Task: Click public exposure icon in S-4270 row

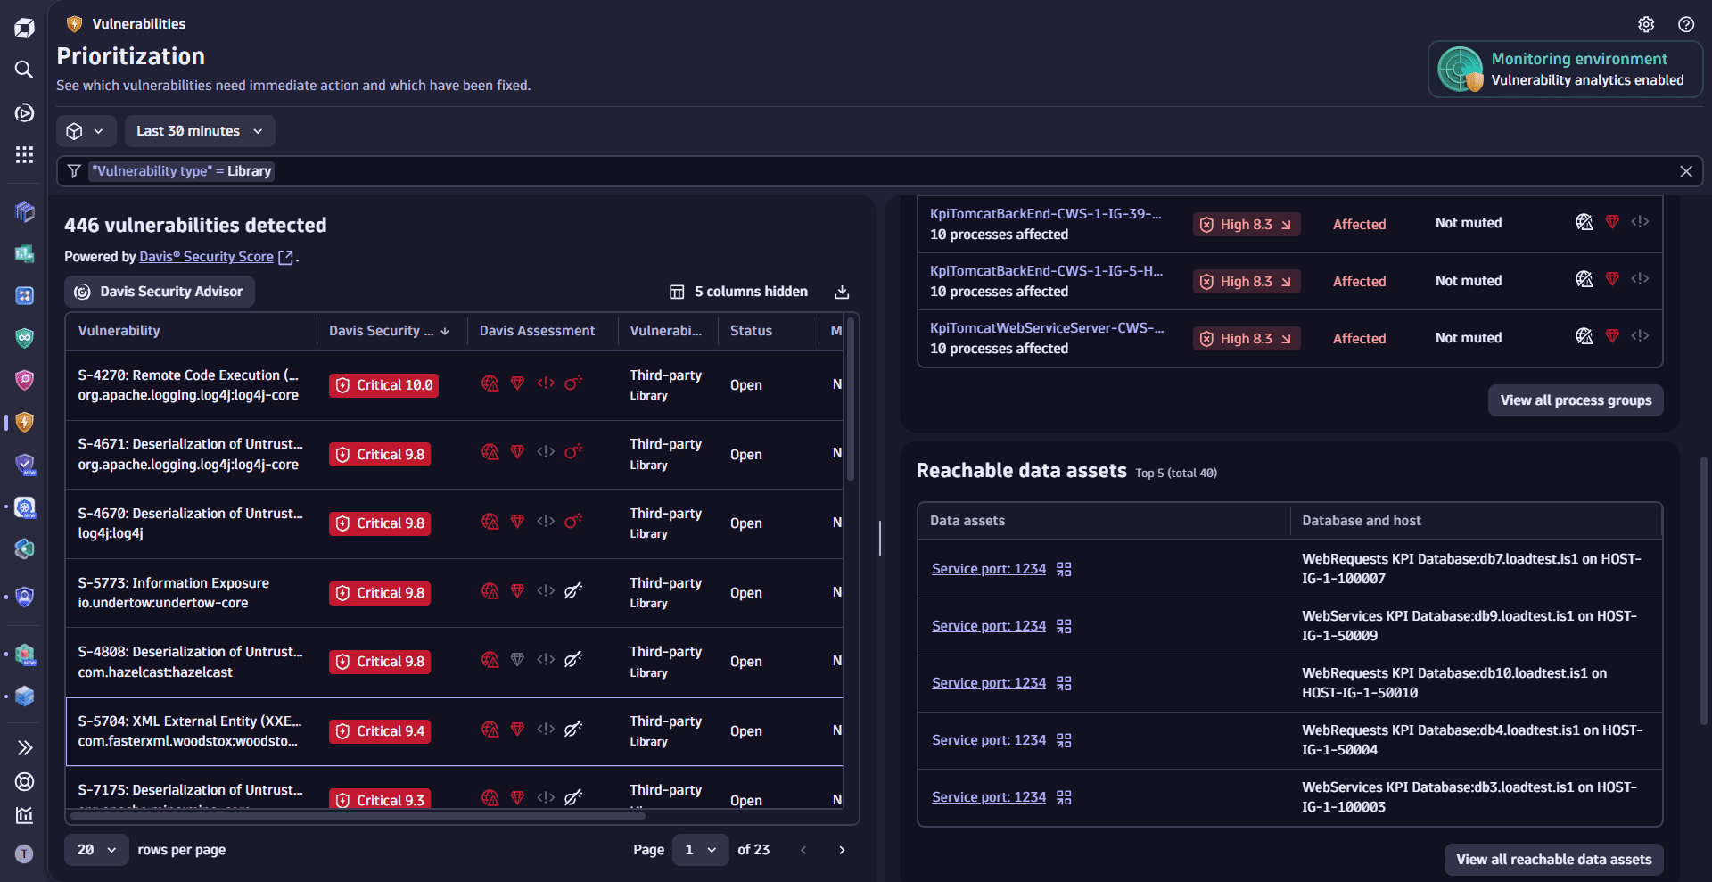Action: click(x=490, y=383)
